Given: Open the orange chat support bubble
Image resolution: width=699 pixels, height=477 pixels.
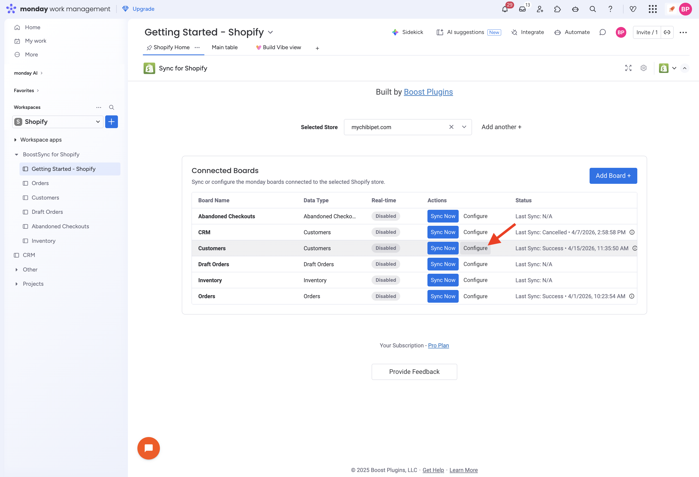Looking at the screenshot, I should (x=149, y=448).
